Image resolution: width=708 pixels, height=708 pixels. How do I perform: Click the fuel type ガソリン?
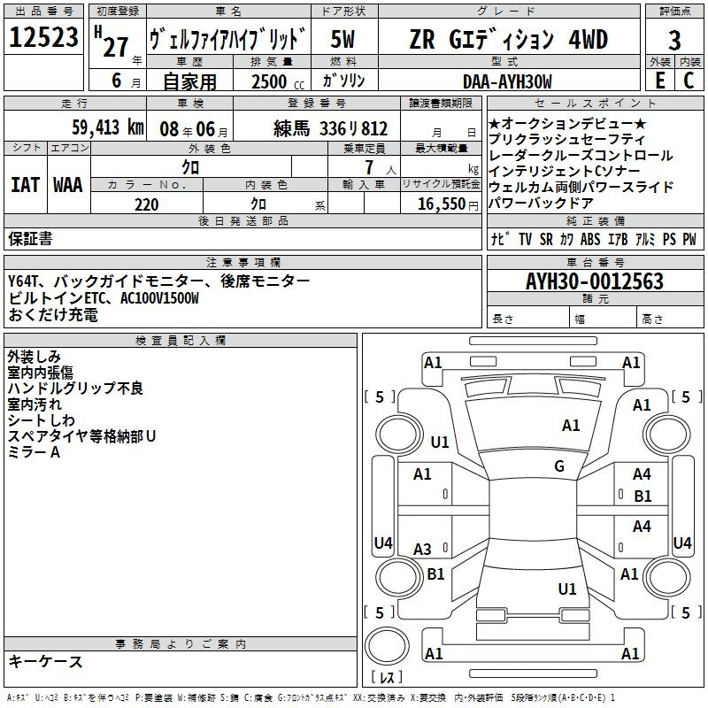[x=343, y=81]
